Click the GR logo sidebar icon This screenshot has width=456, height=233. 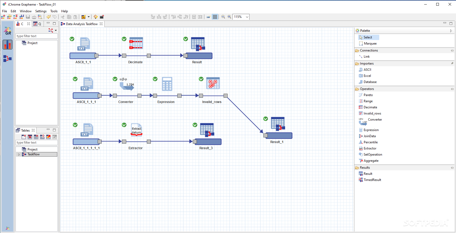click(x=7, y=31)
